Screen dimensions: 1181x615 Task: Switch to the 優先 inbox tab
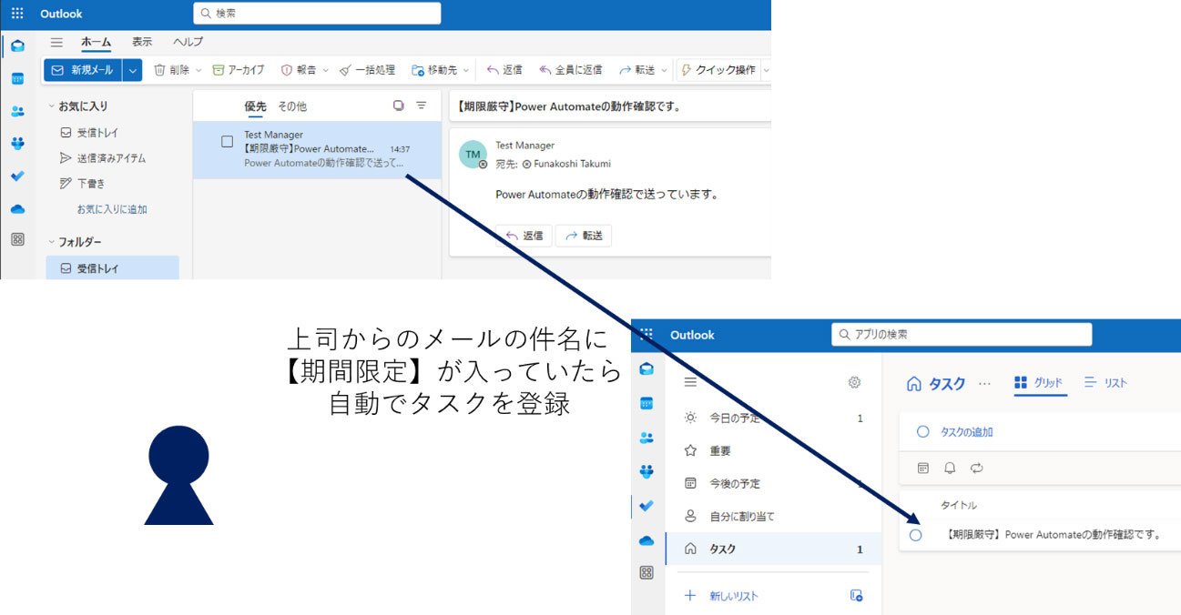pos(256,106)
